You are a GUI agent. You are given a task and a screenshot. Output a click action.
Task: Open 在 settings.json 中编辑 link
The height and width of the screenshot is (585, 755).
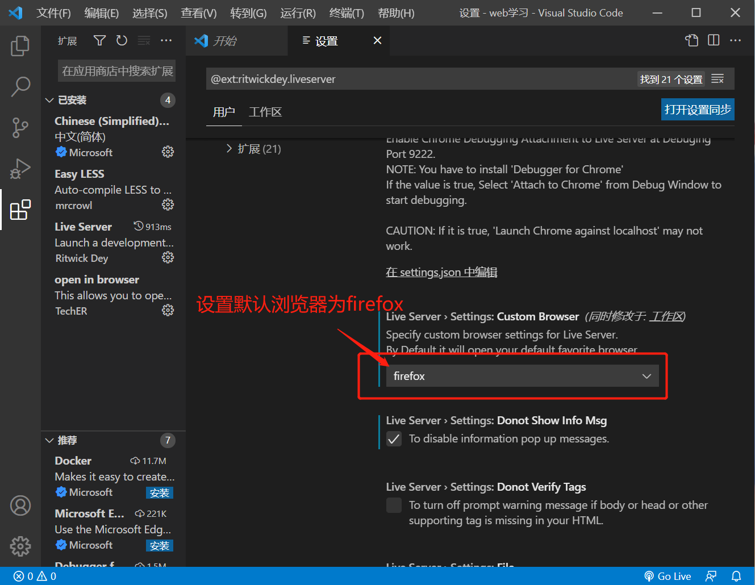tap(441, 272)
